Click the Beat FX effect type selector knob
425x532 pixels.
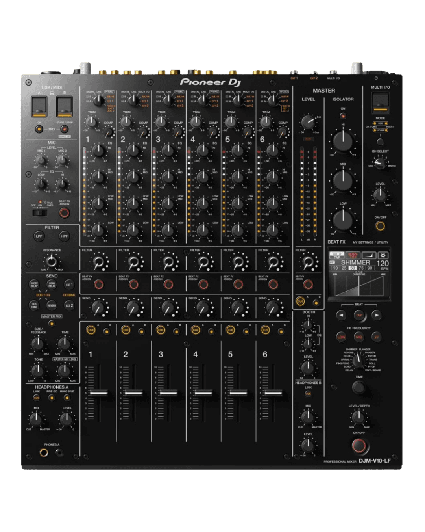[358, 361]
